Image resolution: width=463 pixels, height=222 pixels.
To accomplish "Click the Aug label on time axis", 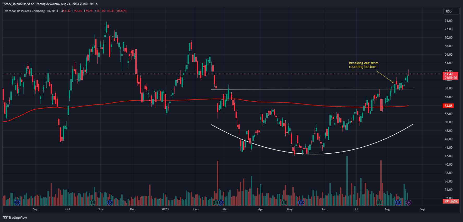I will [387, 209].
